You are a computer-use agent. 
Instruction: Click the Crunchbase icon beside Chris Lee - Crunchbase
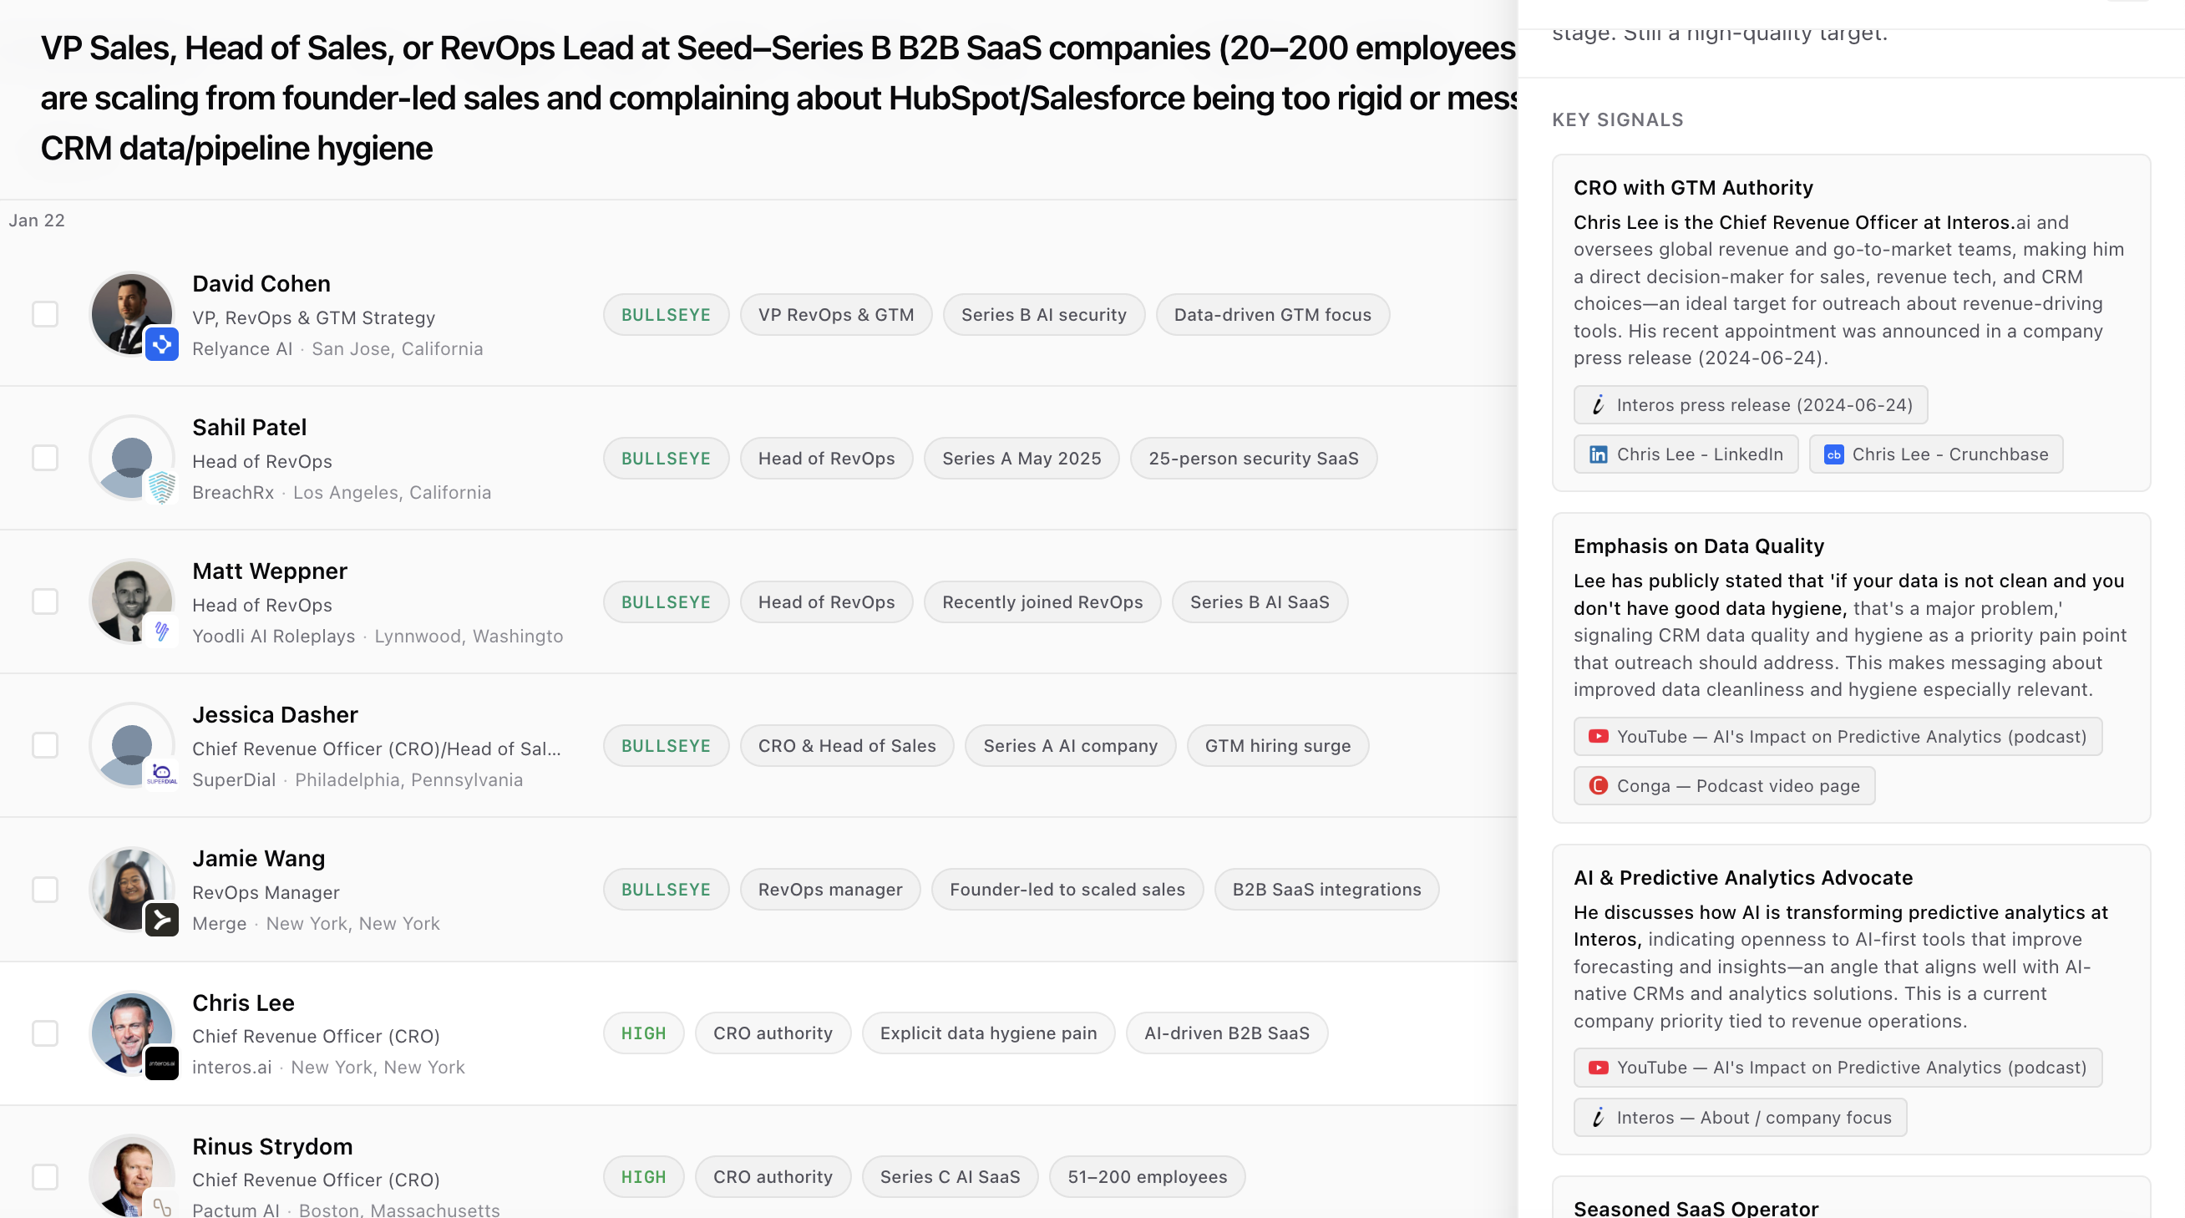pyautogui.click(x=1834, y=454)
